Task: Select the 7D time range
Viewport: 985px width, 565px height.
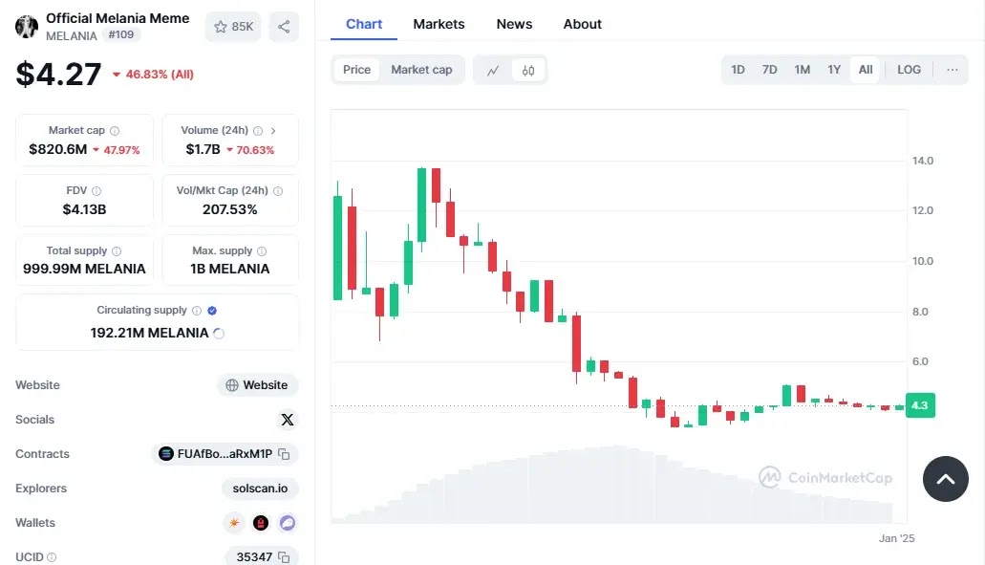Action: tap(769, 70)
